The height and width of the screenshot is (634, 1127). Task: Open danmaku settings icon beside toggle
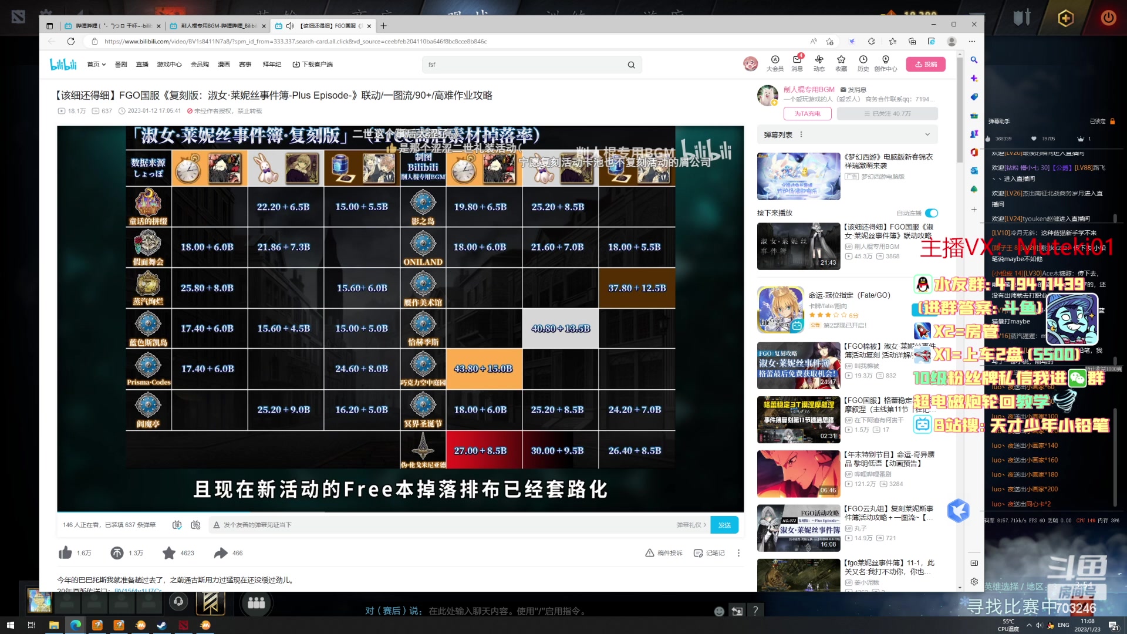click(x=196, y=525)
